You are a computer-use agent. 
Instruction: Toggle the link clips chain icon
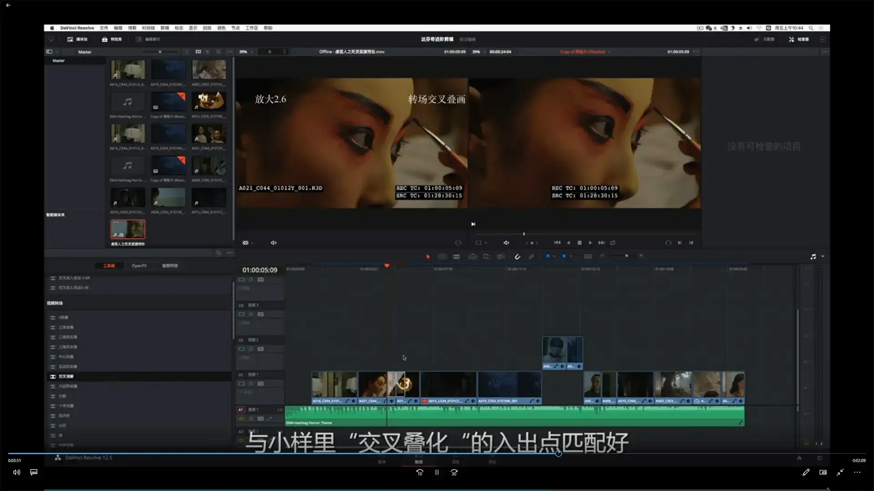pos(531,256)
